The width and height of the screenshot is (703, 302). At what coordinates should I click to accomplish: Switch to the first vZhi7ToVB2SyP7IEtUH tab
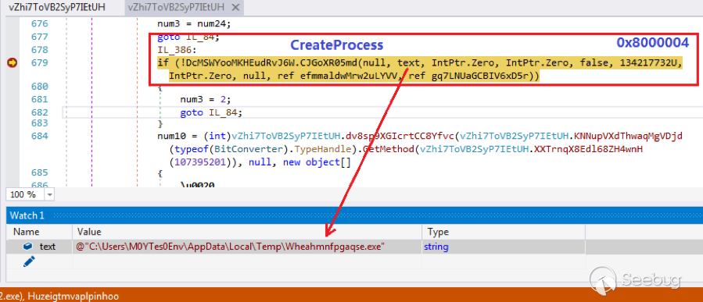click(x=57, y=7)
